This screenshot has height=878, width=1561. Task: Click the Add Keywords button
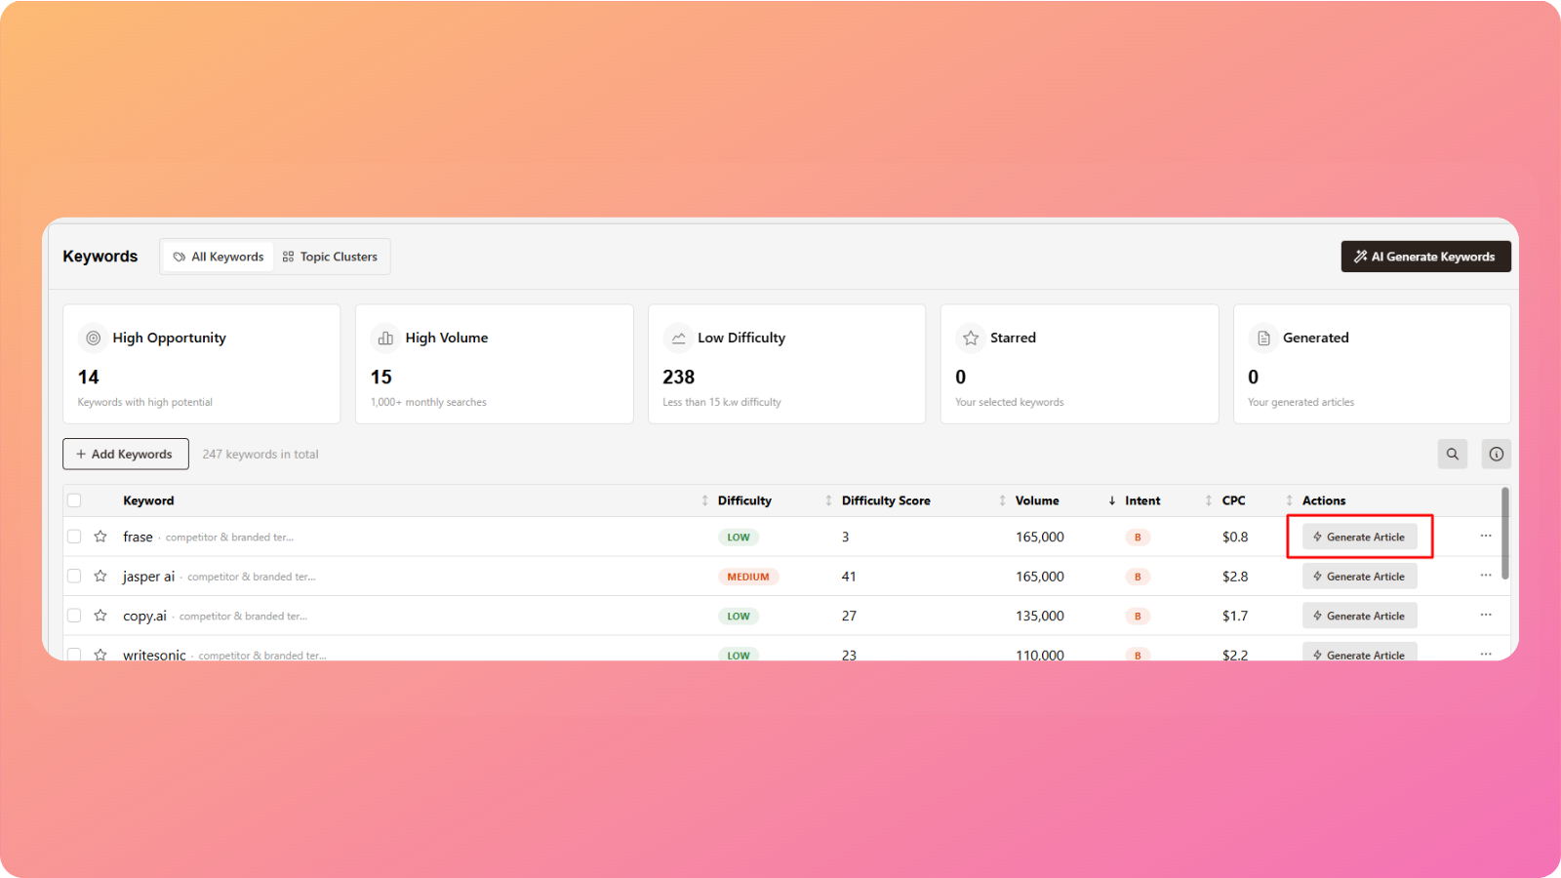click(126, 454)
